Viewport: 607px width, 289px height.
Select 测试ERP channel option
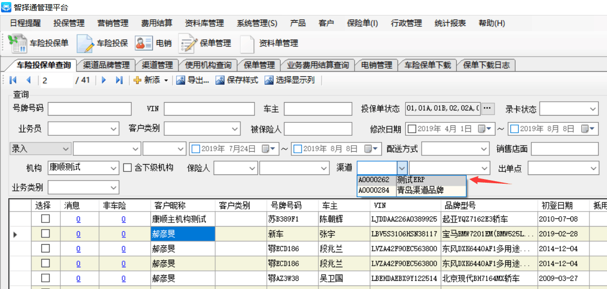point(412,180)
